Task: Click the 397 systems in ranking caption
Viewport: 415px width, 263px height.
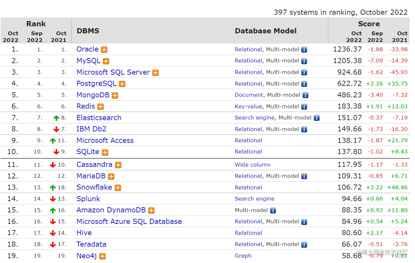Action: click(340, 12)
